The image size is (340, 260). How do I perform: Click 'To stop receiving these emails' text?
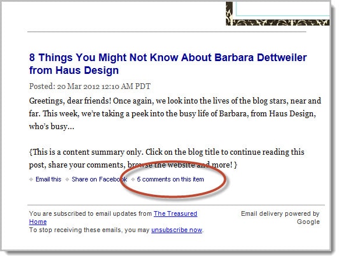point(89,230)
